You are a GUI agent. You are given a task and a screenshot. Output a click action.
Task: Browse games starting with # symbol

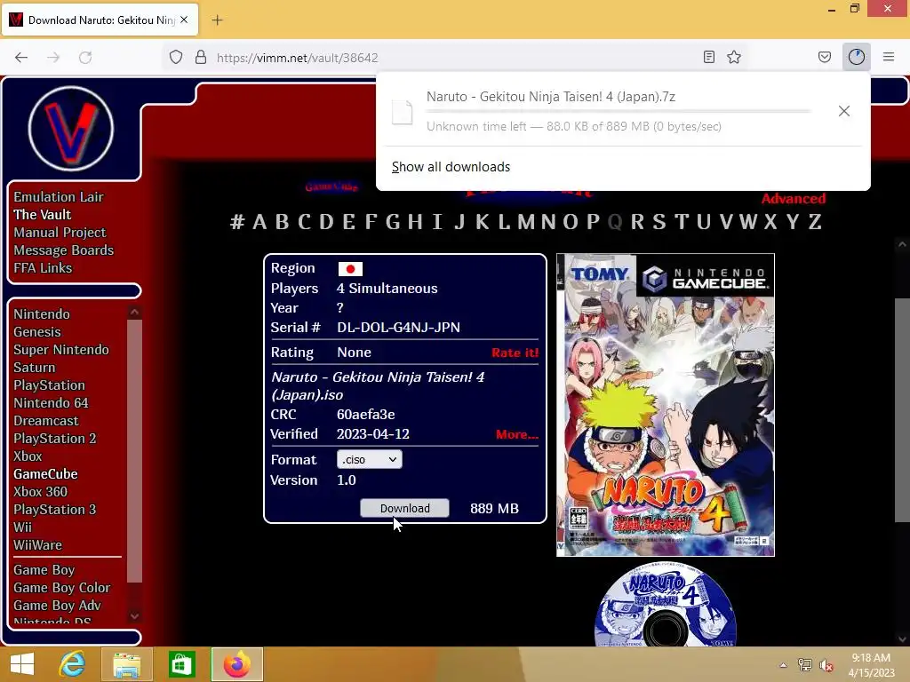236,221
